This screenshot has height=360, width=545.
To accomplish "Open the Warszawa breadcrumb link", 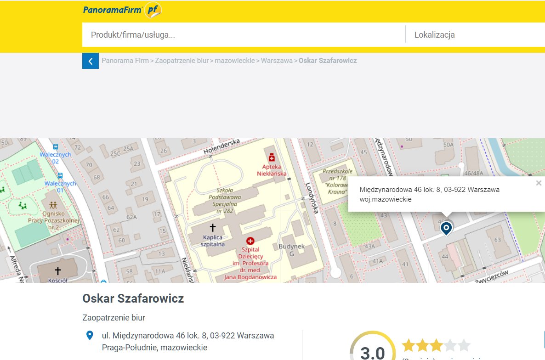I will (277, 61).
